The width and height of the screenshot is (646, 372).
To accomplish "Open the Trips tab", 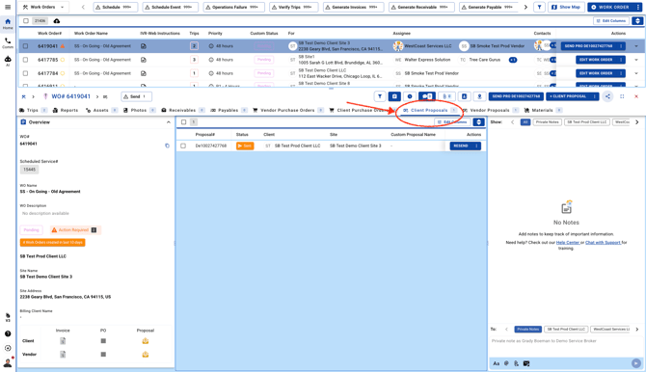I will click(x=33, y=110).
